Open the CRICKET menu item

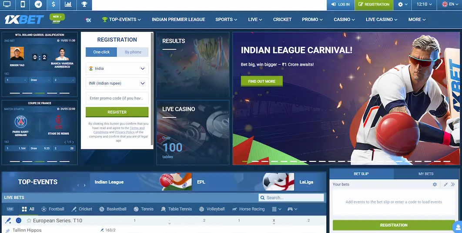(x=282, y=20)
